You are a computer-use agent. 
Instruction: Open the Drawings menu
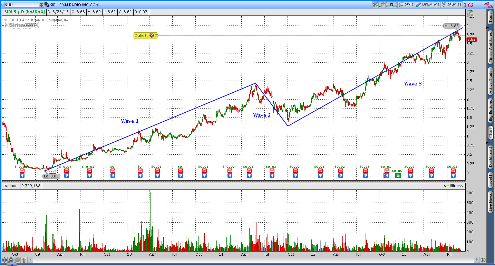pyautogui.click(x=427, y=4)
